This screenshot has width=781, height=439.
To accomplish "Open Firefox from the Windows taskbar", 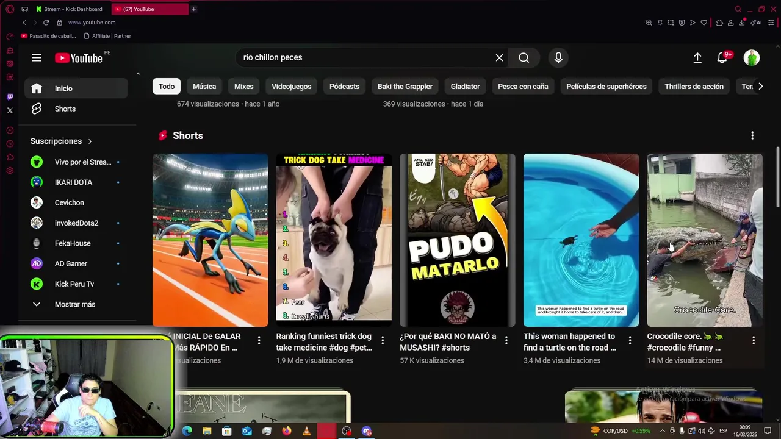I will (x=287, y=431).
